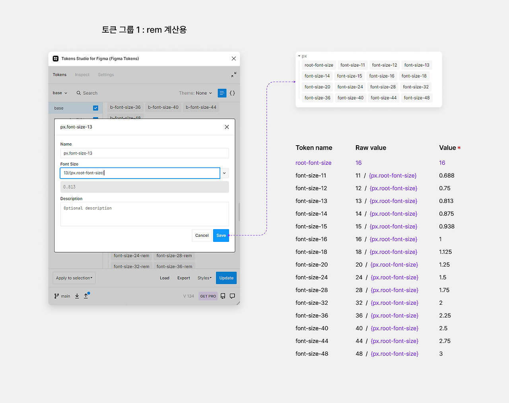
Task: Click the font-size-32 chip in px group
Action: click(x=416, y=87)
